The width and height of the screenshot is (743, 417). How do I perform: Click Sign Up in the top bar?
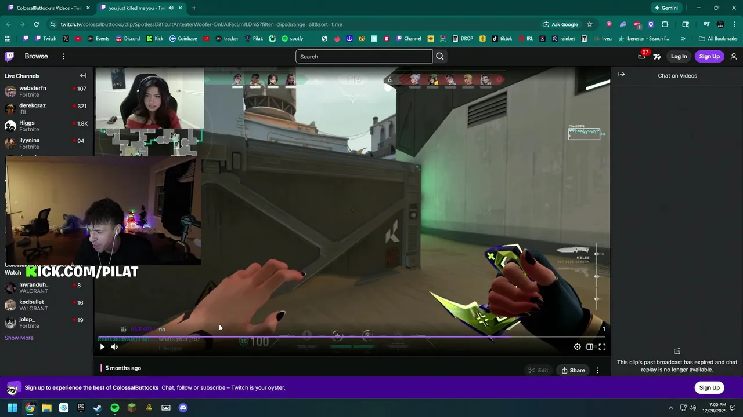pos(709,56)
